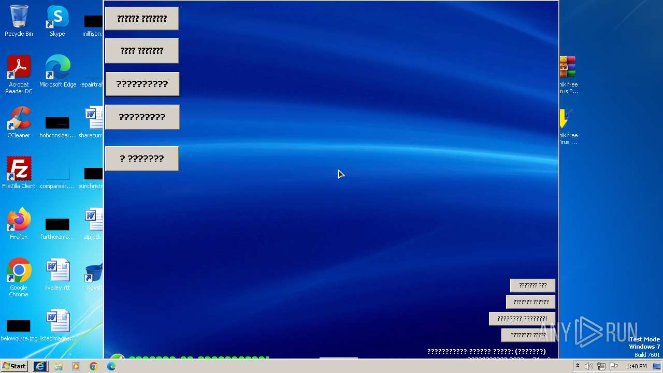Show hidden system tray icons

tap(578, 366)
